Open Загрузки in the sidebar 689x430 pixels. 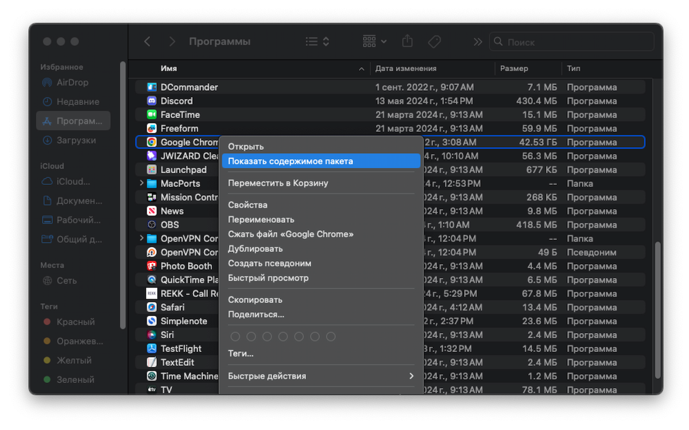[73, 140]
